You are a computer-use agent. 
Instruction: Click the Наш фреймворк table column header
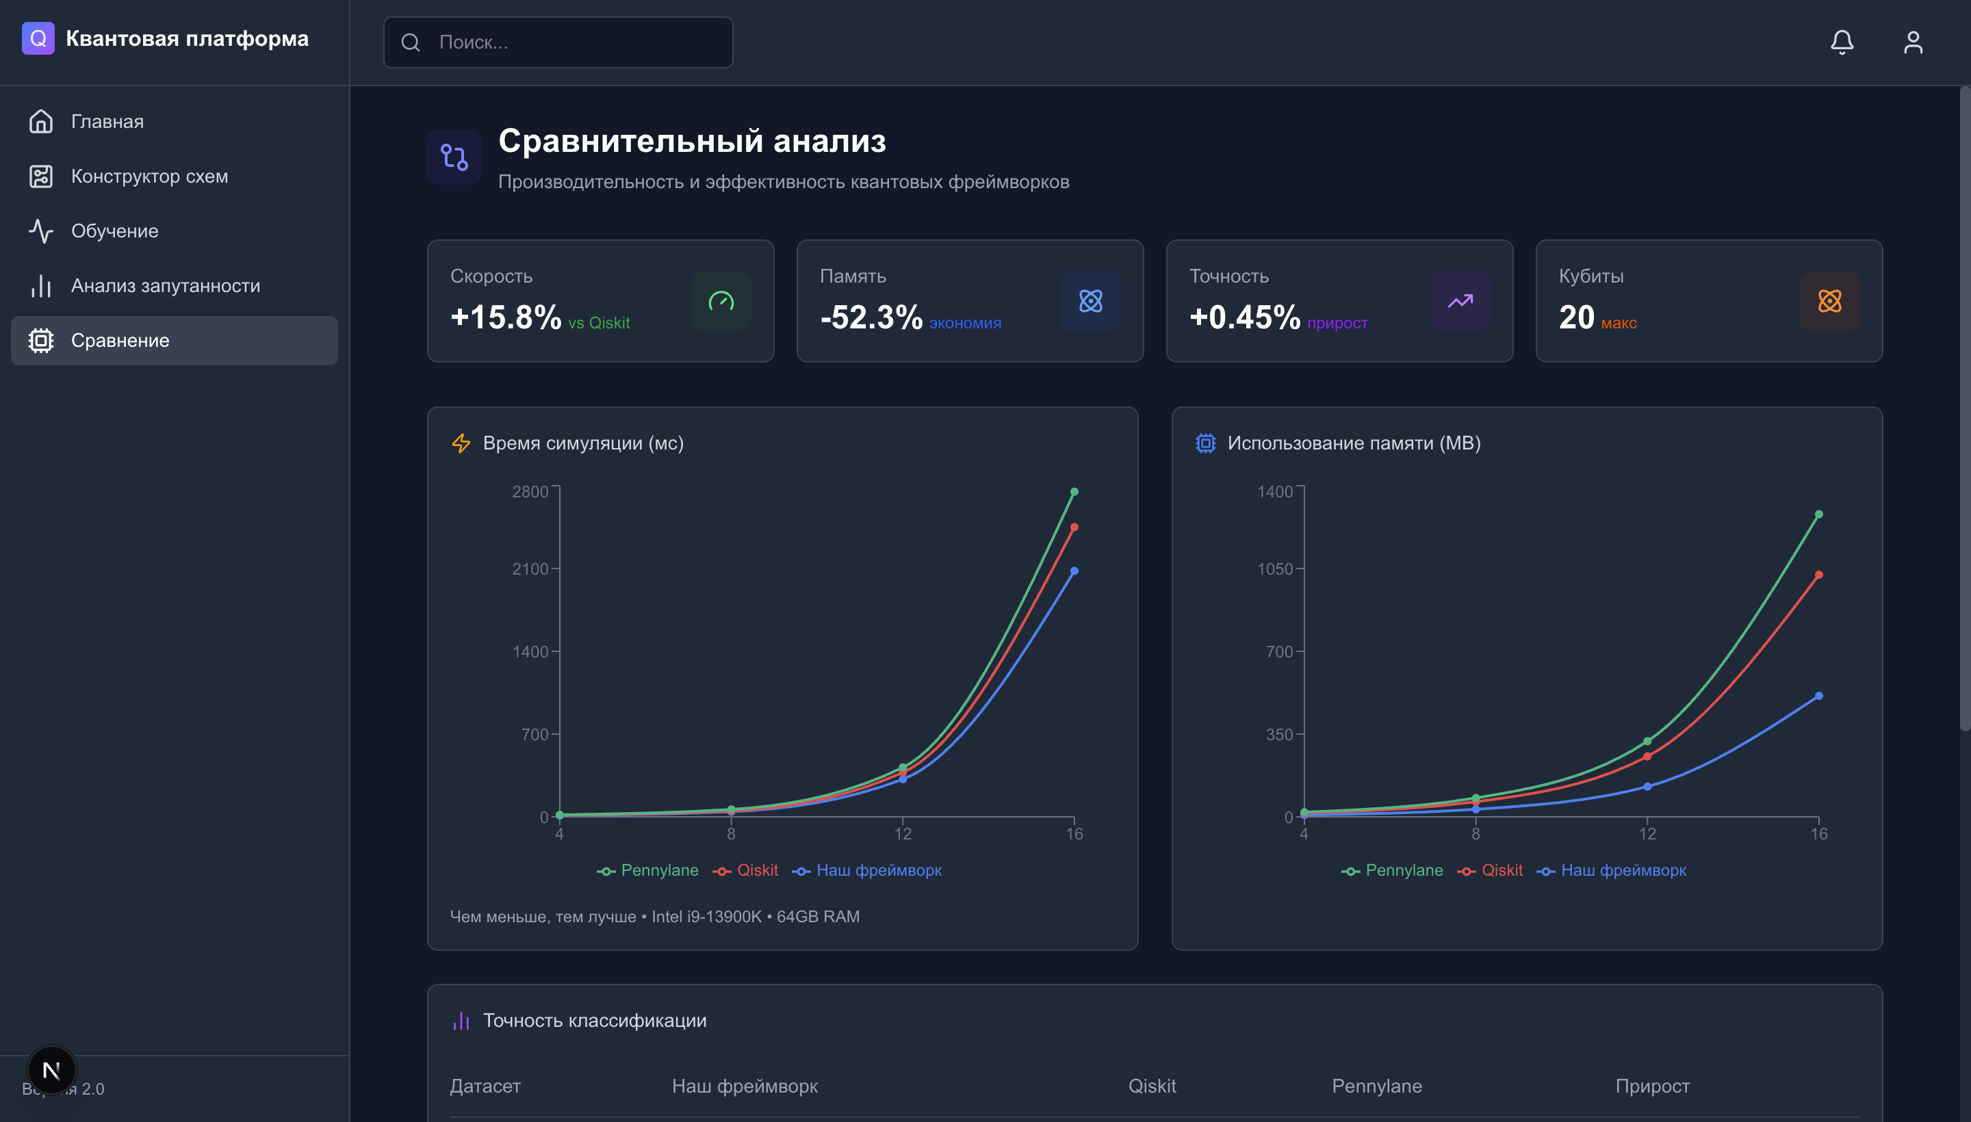745,1086
